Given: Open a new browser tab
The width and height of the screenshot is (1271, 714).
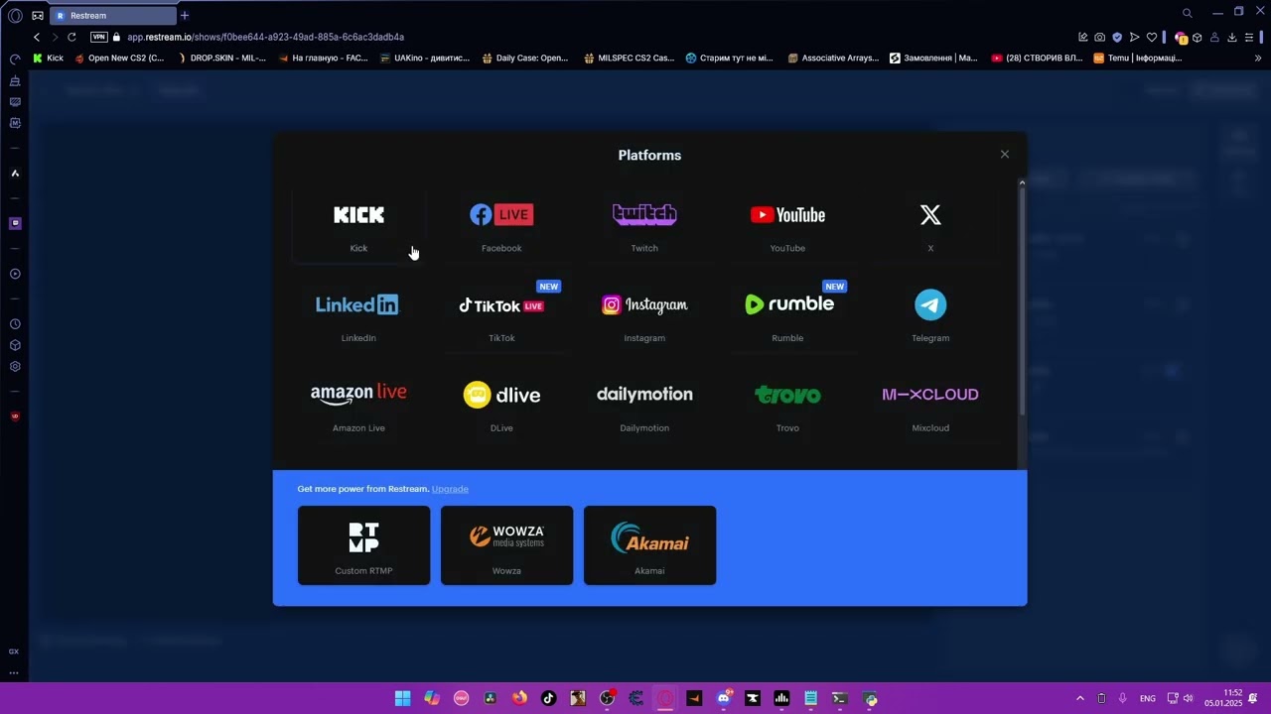Looking at the screenshot, I should [185, 16].
